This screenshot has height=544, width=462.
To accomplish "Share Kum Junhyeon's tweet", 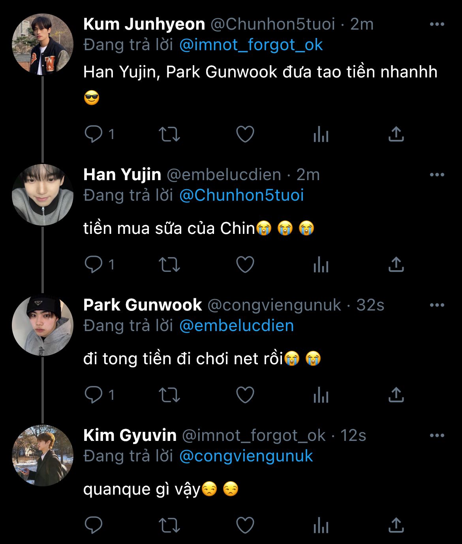I will (396, 134).
